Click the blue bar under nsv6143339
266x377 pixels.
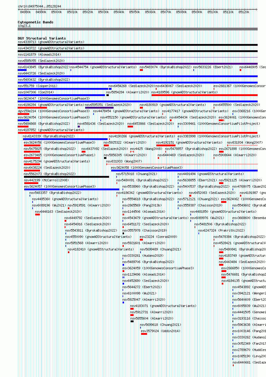65,139
